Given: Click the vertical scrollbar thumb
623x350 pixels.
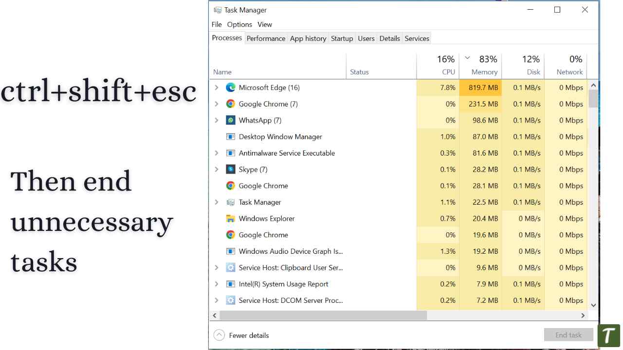Looking at the screenshot, I should click(x=593, y=99).
